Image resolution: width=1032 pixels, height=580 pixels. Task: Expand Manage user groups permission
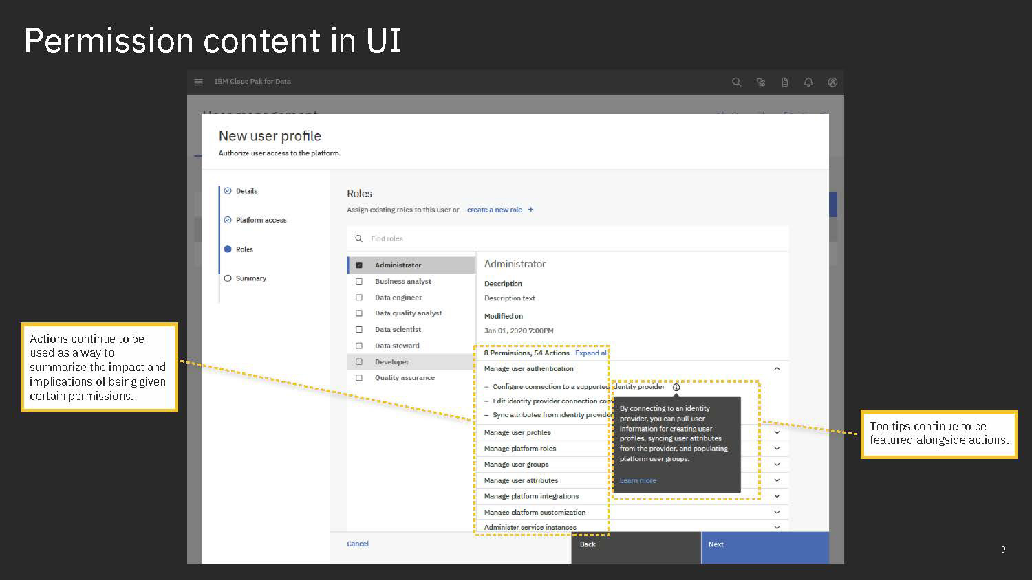click(777, 465)
